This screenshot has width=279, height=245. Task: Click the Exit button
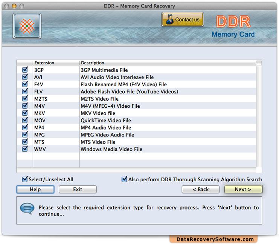pos(78,189)
